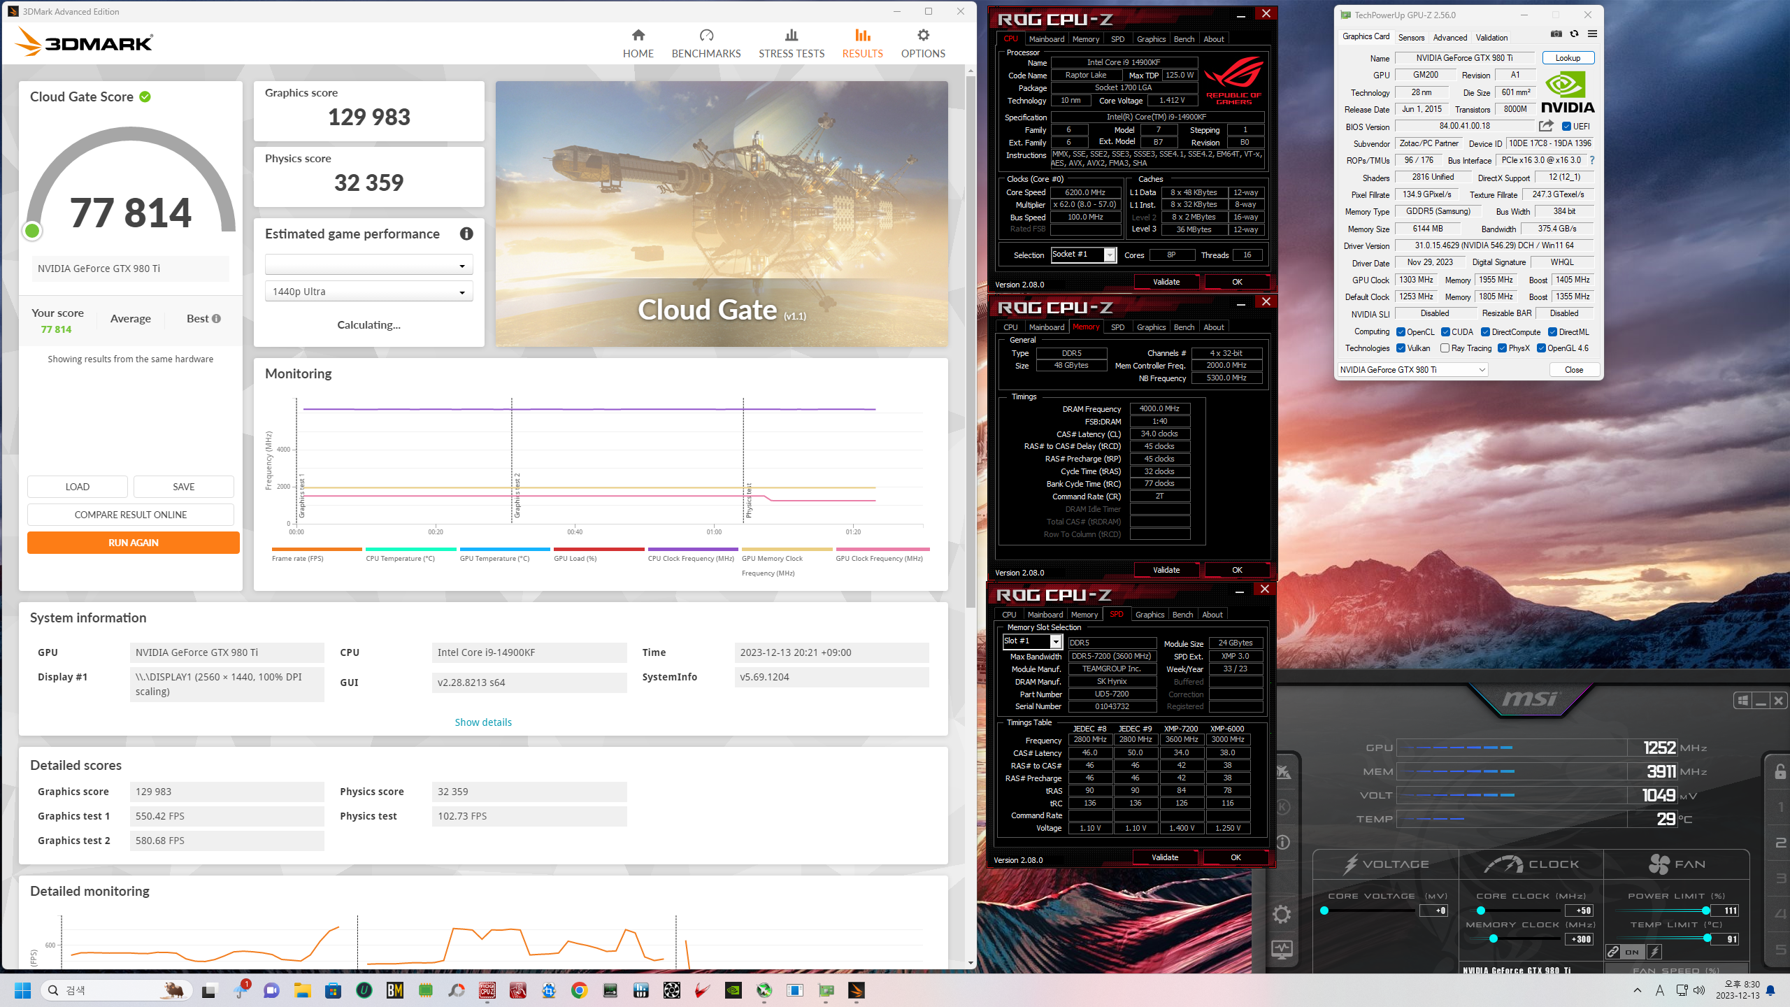The image size is (1790, 1007).
Task: Click the Windows taskbar search box
Action: (x=115, y=990)
